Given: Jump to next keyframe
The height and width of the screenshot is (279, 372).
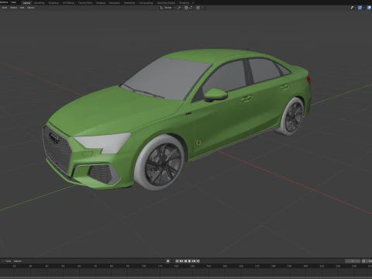Looking at the screenshot, I should point(194,261).
